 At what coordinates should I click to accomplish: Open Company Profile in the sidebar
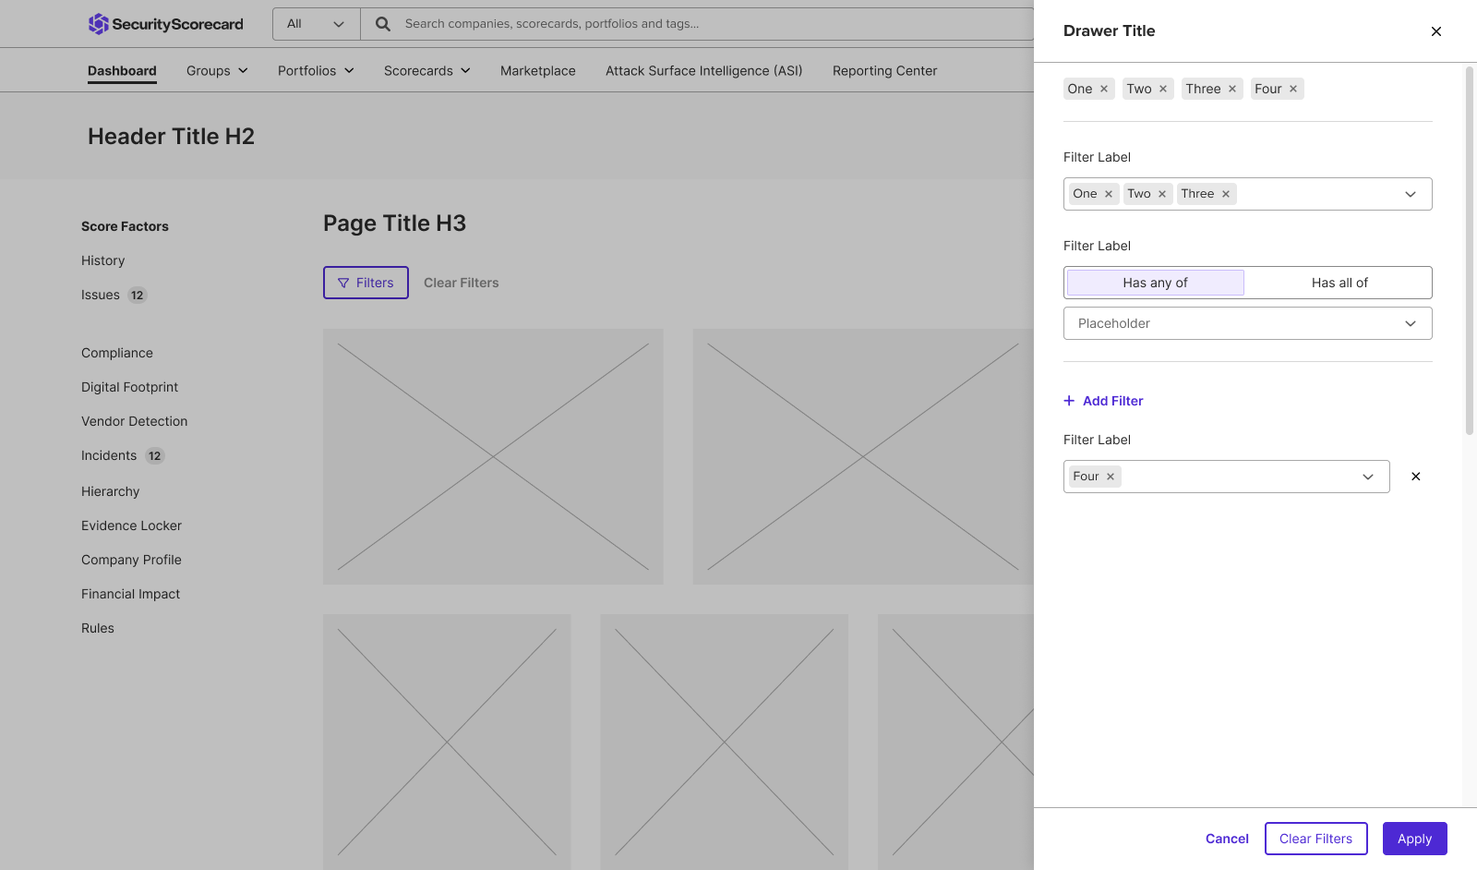[x=132, y=560]
